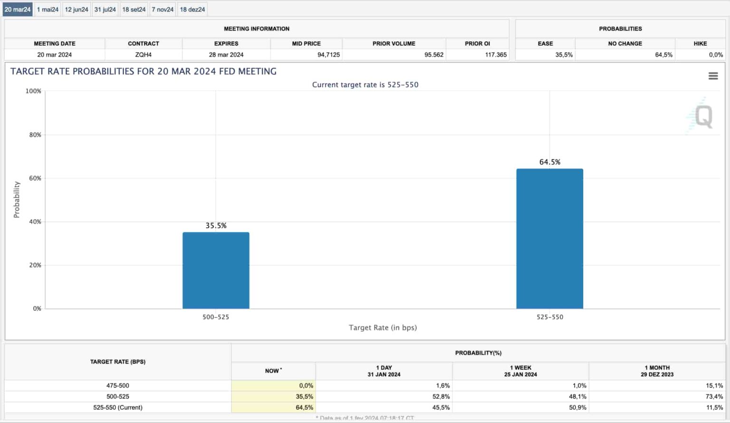730x423 pixels.
Task: Click the ZQH4 contract cell
Action: (143, 55)
